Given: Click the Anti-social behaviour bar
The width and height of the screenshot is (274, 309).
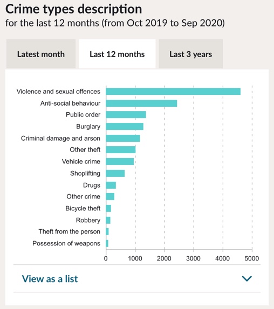Looking at the screenshot, I should coord(141,103).
